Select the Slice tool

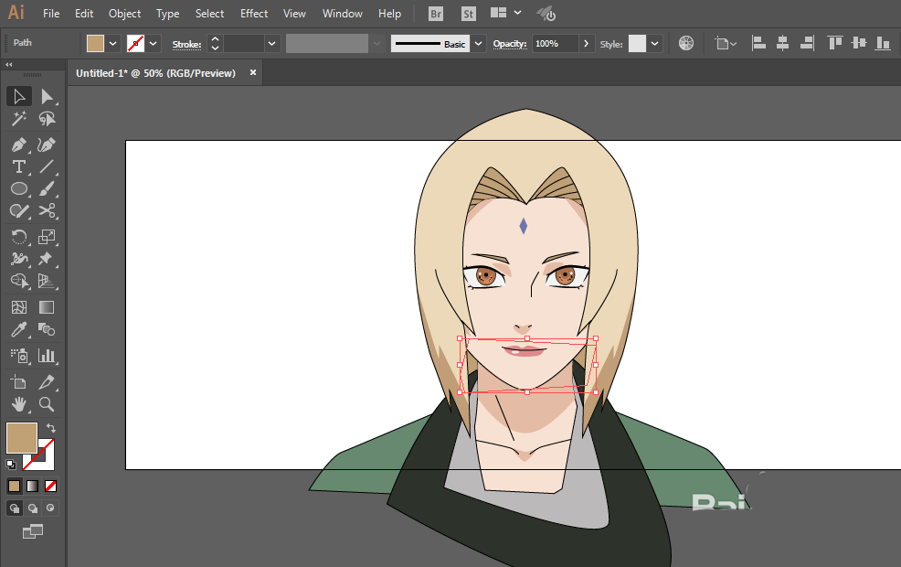(x=47, y=382)
